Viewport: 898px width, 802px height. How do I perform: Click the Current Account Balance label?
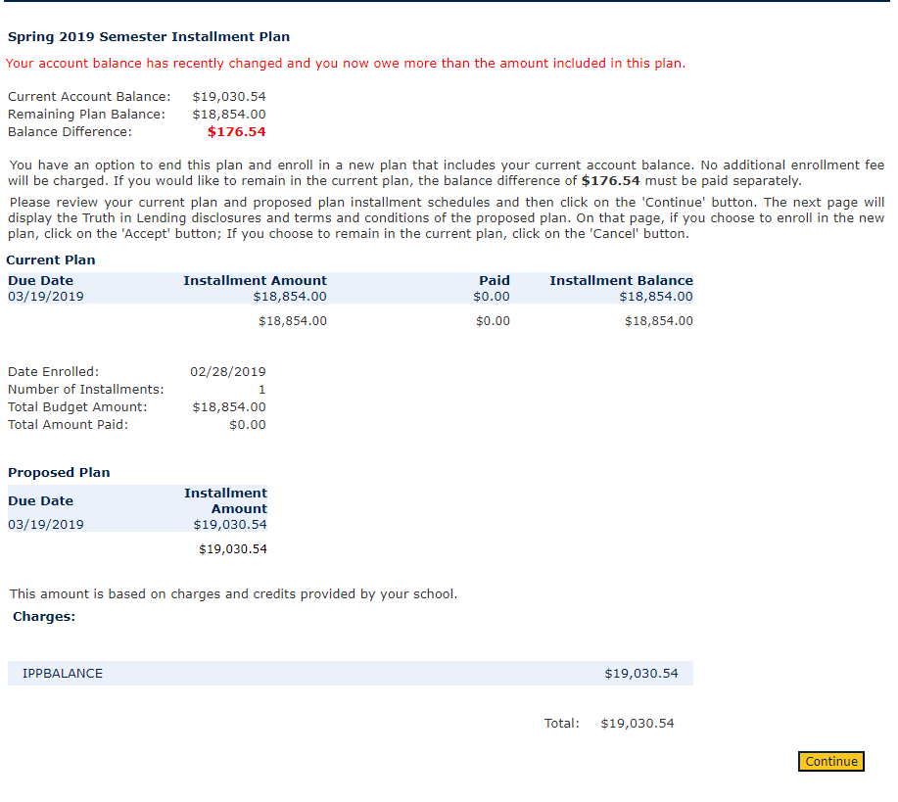[88, 97]
